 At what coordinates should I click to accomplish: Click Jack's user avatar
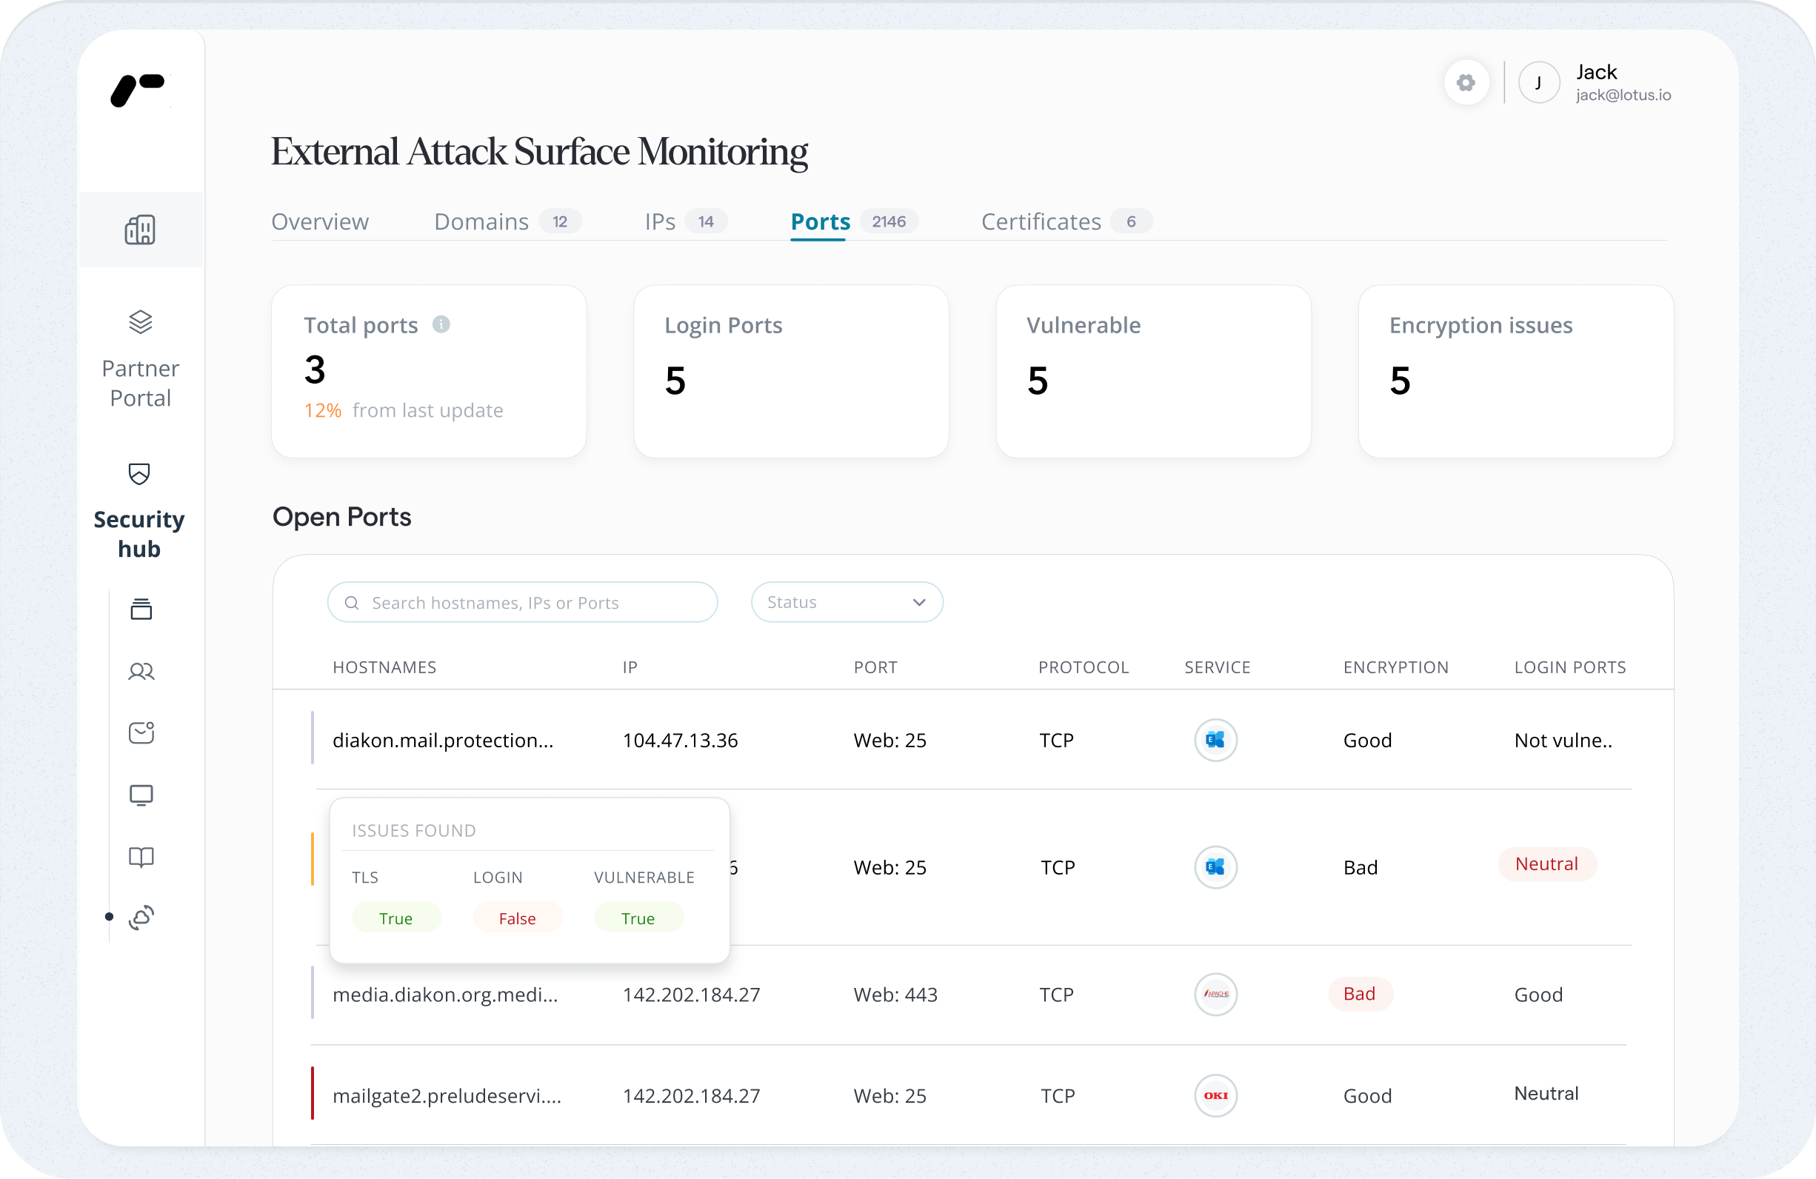point(1538,82)
